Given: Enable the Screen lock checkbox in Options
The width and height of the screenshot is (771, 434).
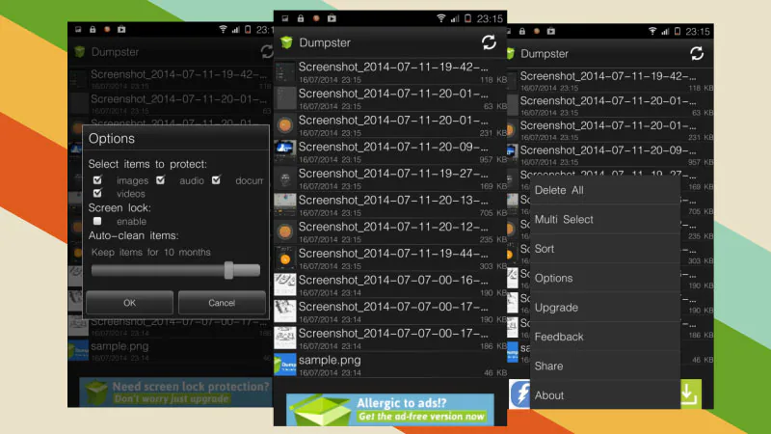Looking at the screenshot, I should pyautogui.click(x=97, y=221).
